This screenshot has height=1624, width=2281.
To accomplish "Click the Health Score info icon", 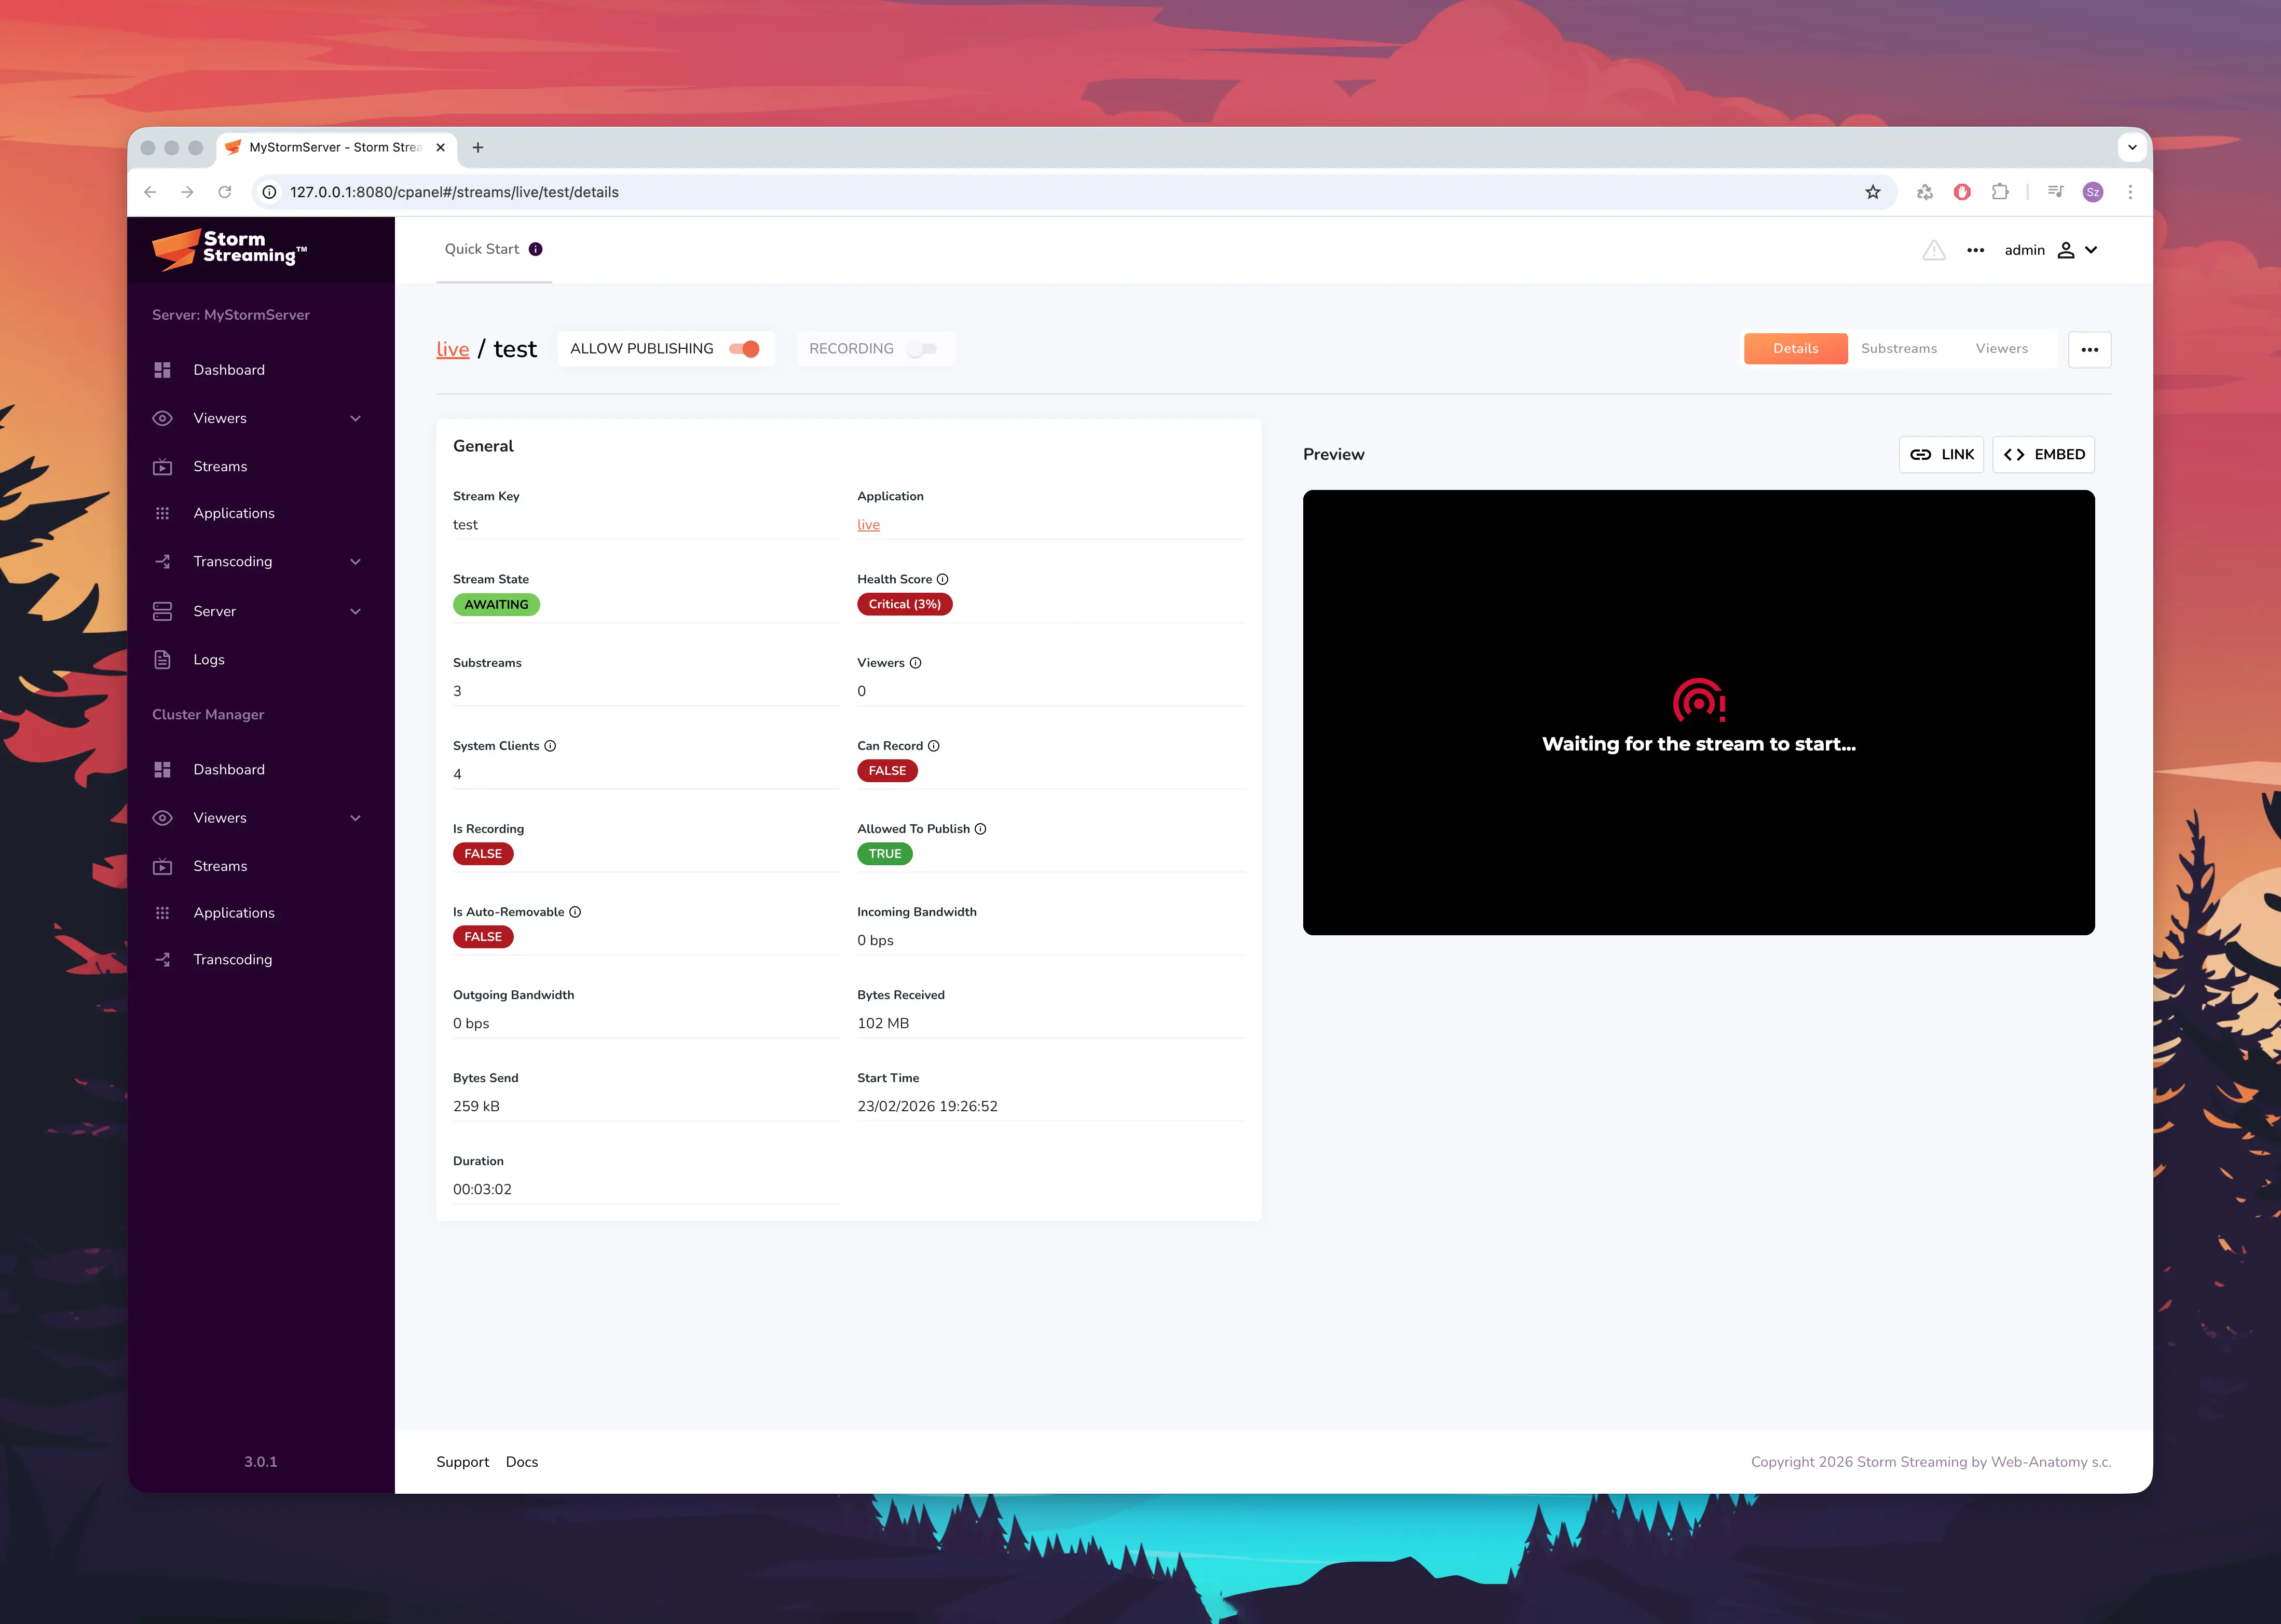I will (x=942, y=579).
